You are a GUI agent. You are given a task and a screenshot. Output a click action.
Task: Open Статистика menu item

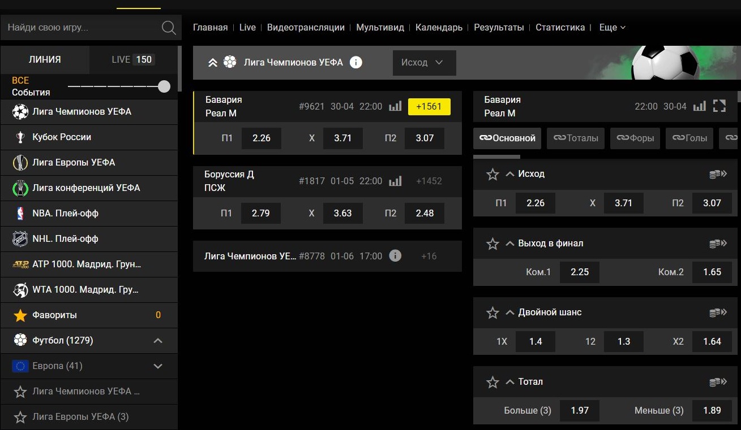click(560, 27)
